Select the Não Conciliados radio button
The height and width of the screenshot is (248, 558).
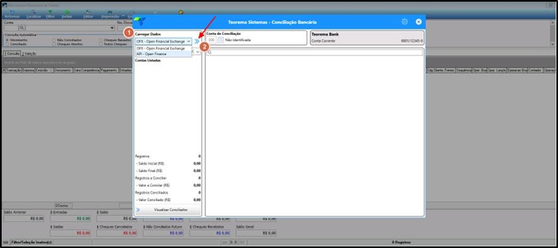click(54, 40)
